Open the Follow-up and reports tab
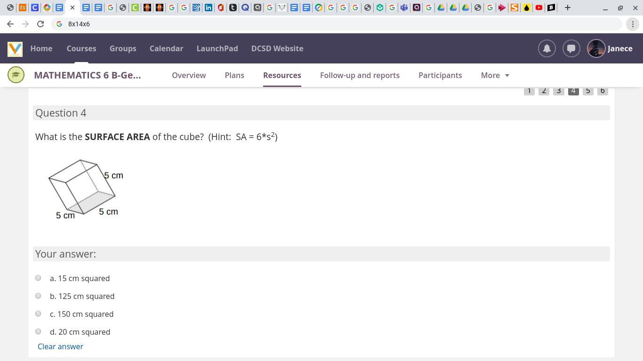Viewport: 643px width, 361px height. point(360,75)
